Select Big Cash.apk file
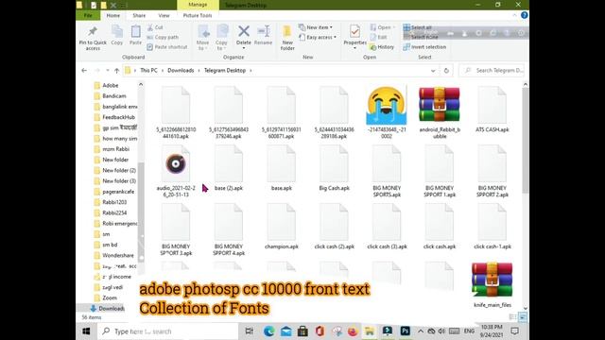Viewport: 605px width, 340px height. point(334,168)
